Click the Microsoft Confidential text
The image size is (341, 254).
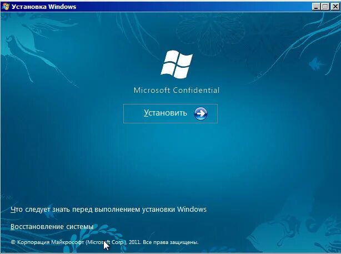point(177,90)
